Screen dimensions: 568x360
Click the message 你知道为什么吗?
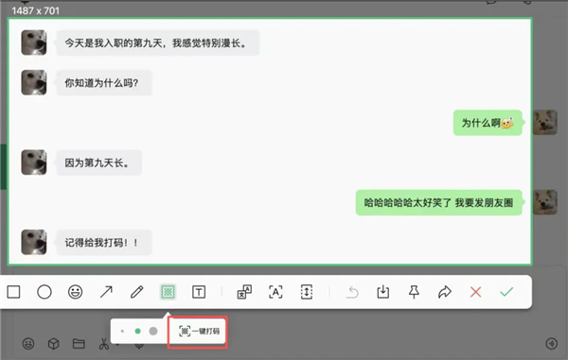click(x=104, y=83)
